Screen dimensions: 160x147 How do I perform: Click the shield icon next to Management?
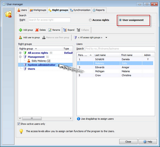click(25, 57)
